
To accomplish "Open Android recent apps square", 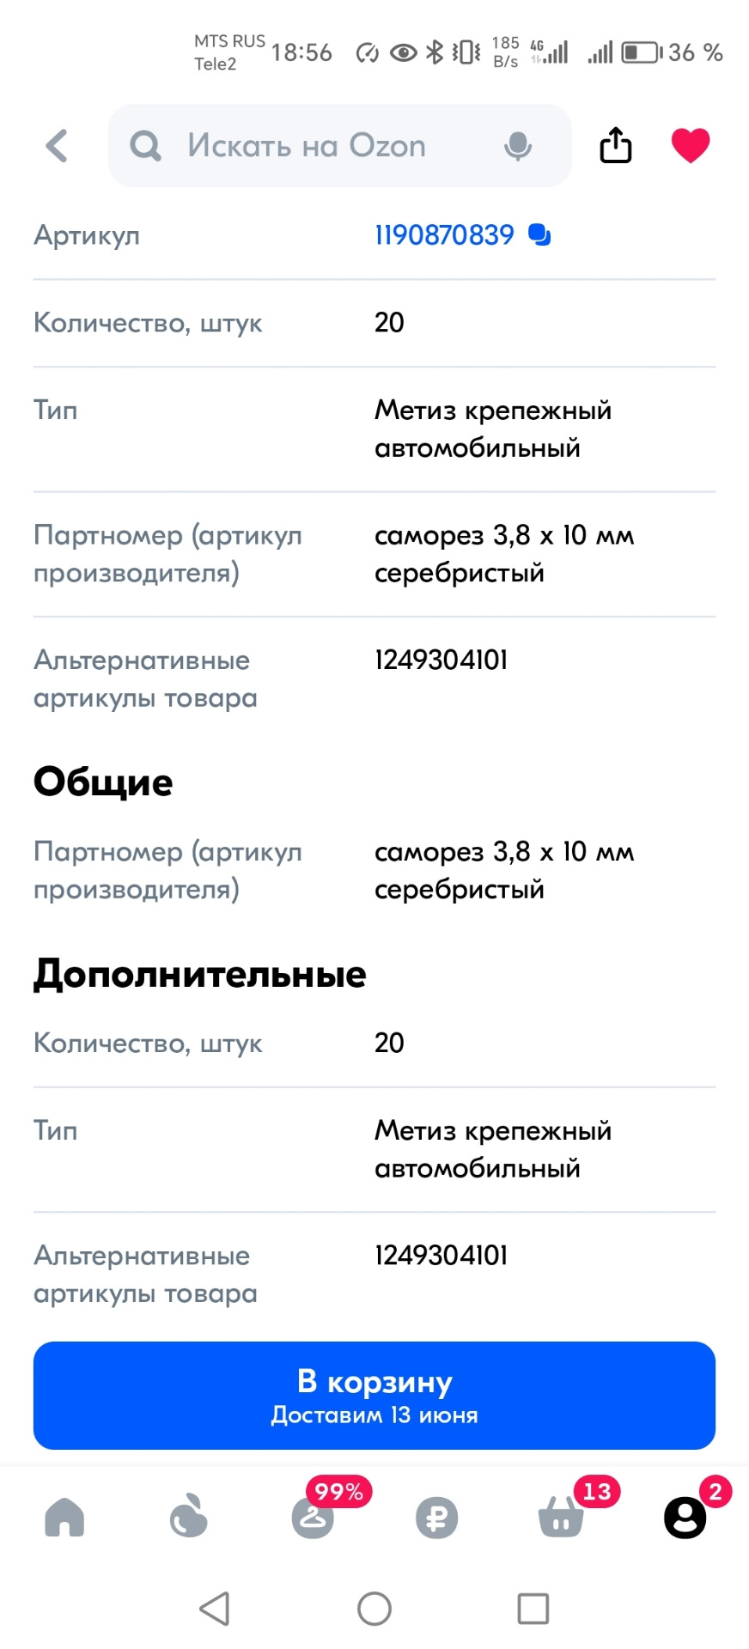I will pyautogui.click(x=533, y=1609).
